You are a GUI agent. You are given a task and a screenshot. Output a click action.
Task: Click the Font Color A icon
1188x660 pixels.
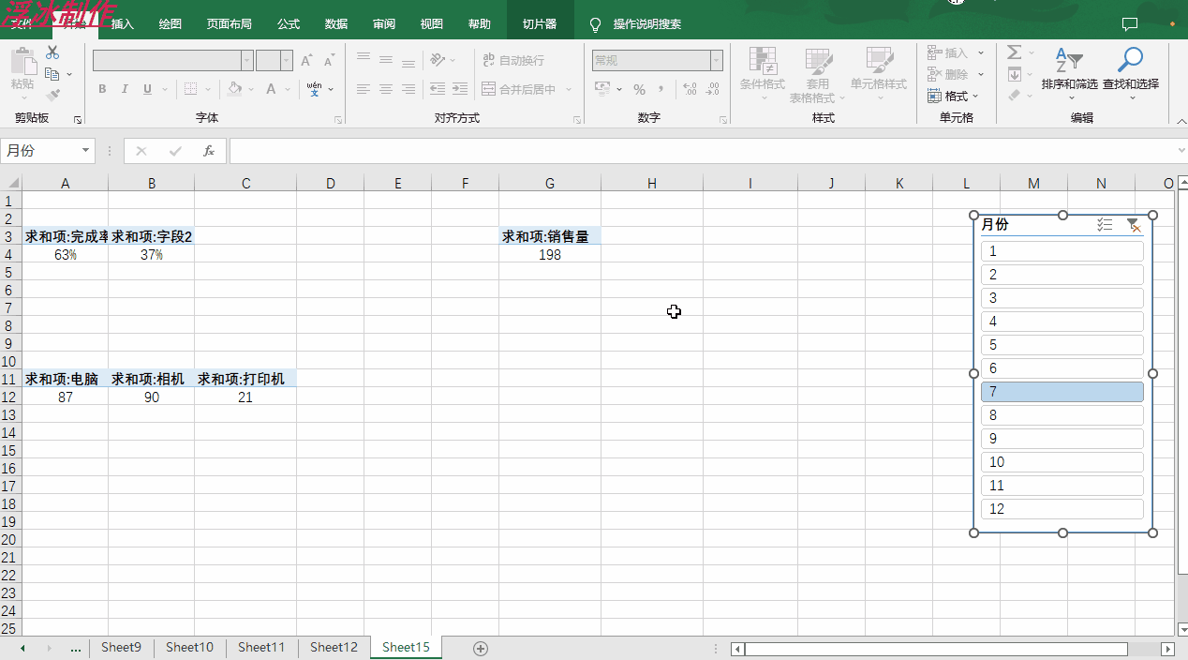pos(272,89)
